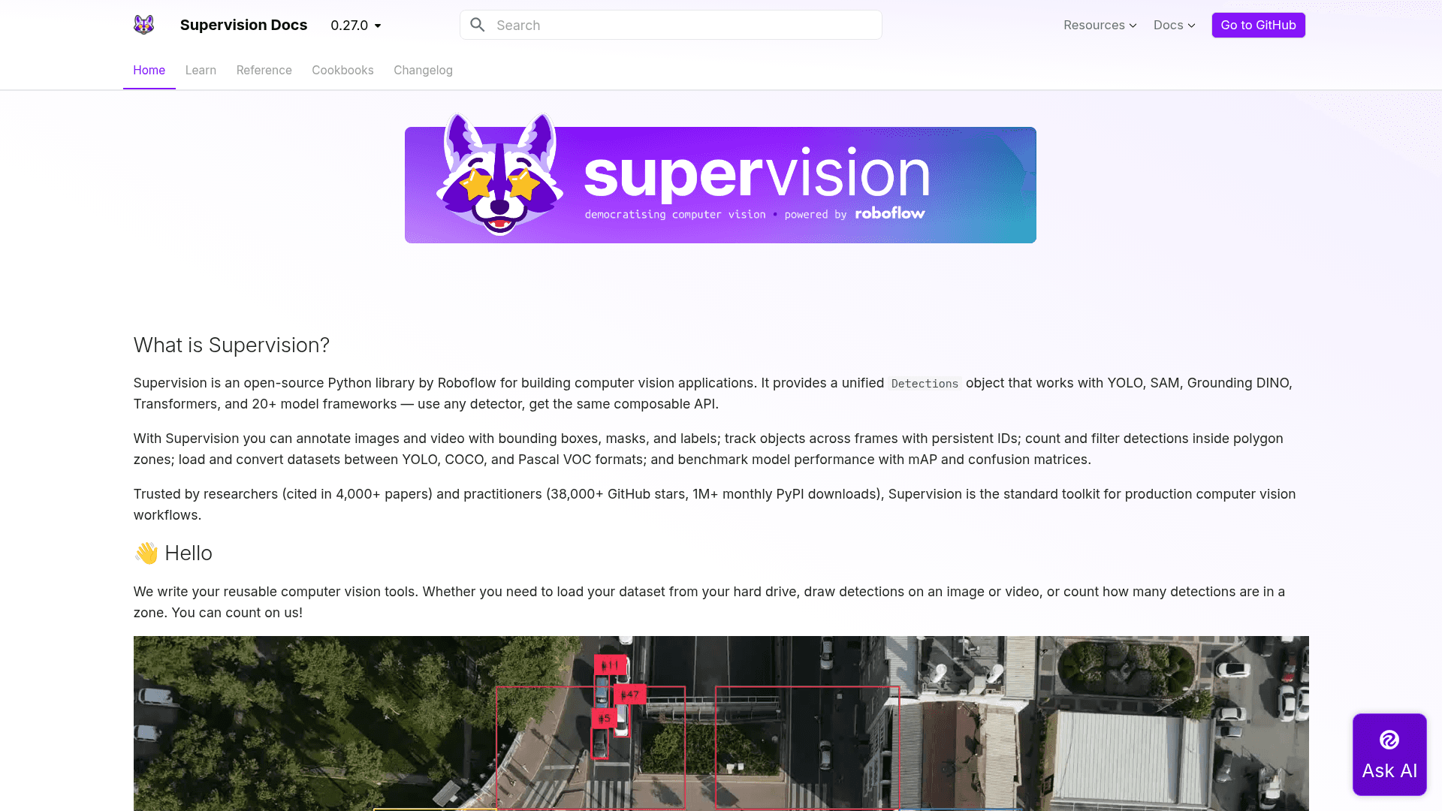The height and width of the screenshot is (811, 1442).
Task: Open the Reference tab
Action: point(264,70)
